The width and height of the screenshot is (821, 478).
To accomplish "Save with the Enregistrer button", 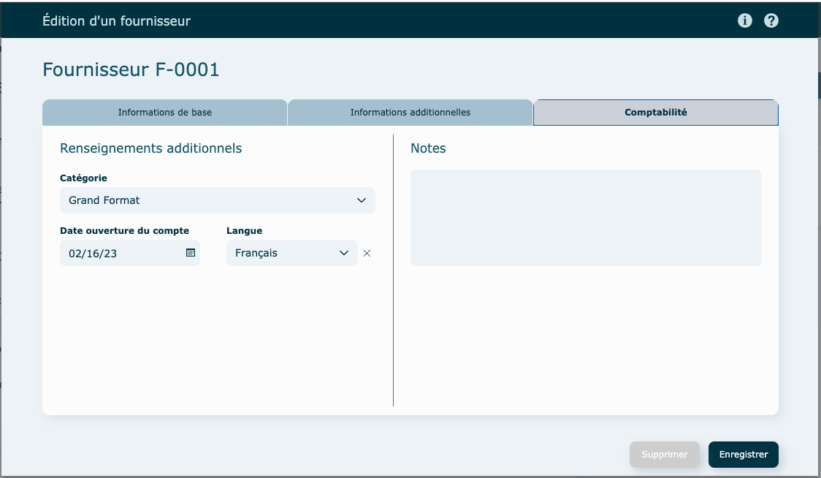I will (x=743, y=455).
